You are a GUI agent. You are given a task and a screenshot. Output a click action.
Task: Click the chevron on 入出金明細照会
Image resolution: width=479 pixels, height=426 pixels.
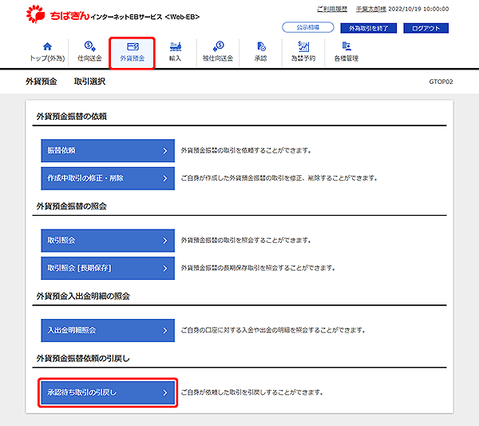[165, 330]
